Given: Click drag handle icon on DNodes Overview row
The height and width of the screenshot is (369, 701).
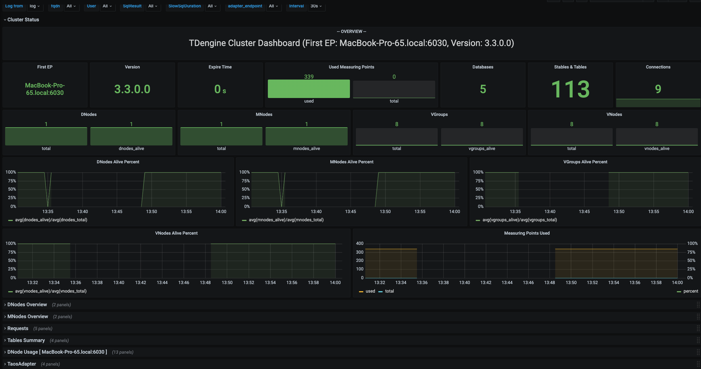Looking at the screenshot, I should (x=698, y=305).
